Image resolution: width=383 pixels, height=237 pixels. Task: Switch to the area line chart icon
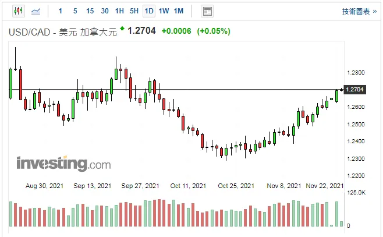pos(36,11)
